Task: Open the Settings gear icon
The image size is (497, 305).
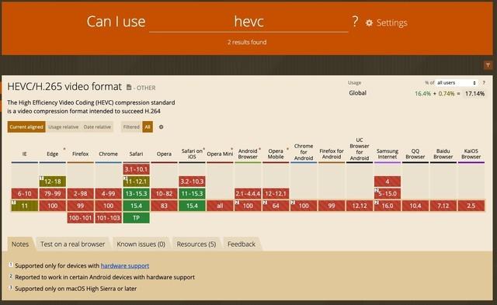Action: [369, 23]
